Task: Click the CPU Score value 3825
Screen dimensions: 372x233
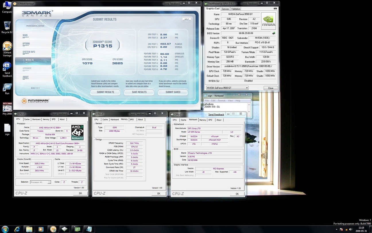Action: tap(118, 63)
